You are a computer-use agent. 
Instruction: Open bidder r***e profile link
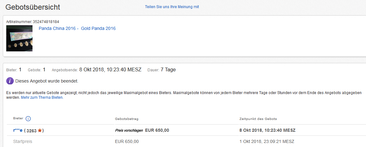18,130
